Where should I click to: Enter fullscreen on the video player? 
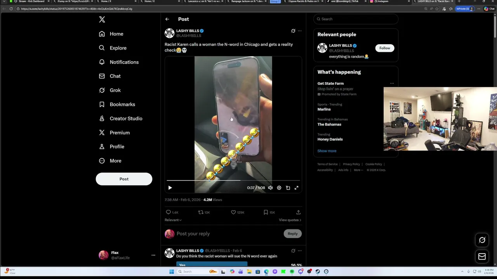coord(297,188)
